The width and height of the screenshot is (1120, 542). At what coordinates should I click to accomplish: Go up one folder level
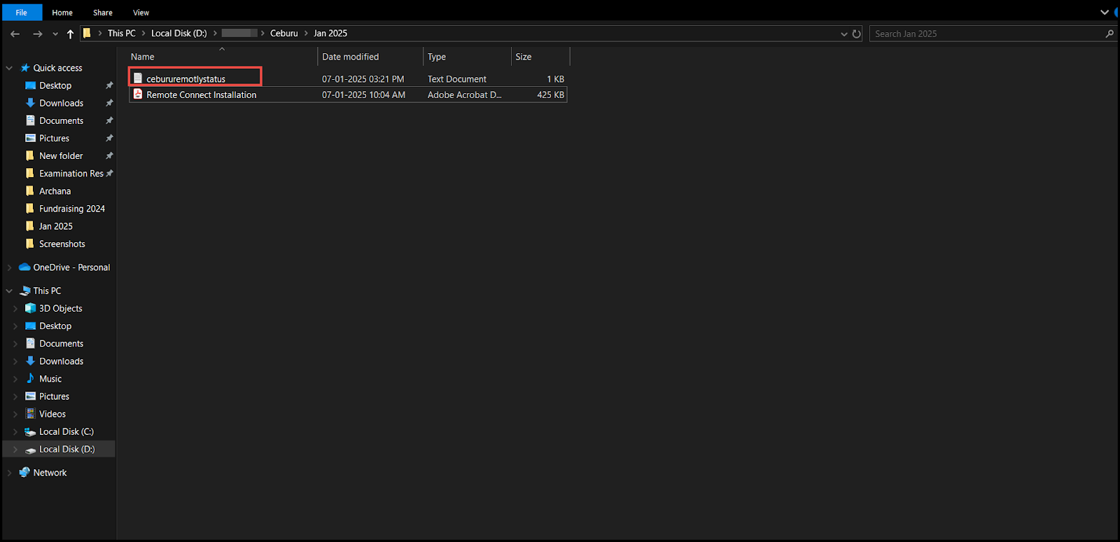[70, 34]
